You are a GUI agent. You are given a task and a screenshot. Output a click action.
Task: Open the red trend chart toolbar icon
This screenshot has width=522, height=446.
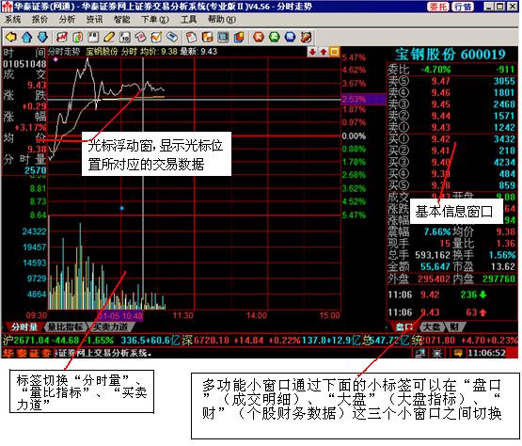tap(61, 37)
